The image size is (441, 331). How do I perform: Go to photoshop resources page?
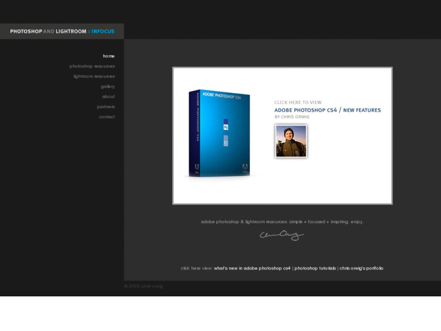tap(92, 66)
